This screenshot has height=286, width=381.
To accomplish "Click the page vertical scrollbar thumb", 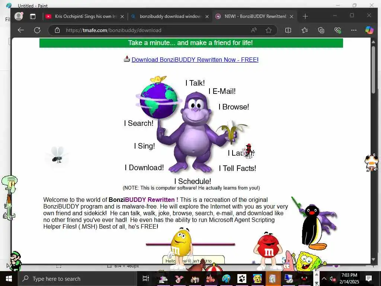I will 374,69.
